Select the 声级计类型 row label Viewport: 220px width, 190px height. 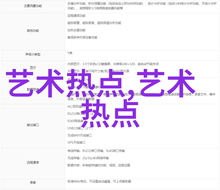33,54
